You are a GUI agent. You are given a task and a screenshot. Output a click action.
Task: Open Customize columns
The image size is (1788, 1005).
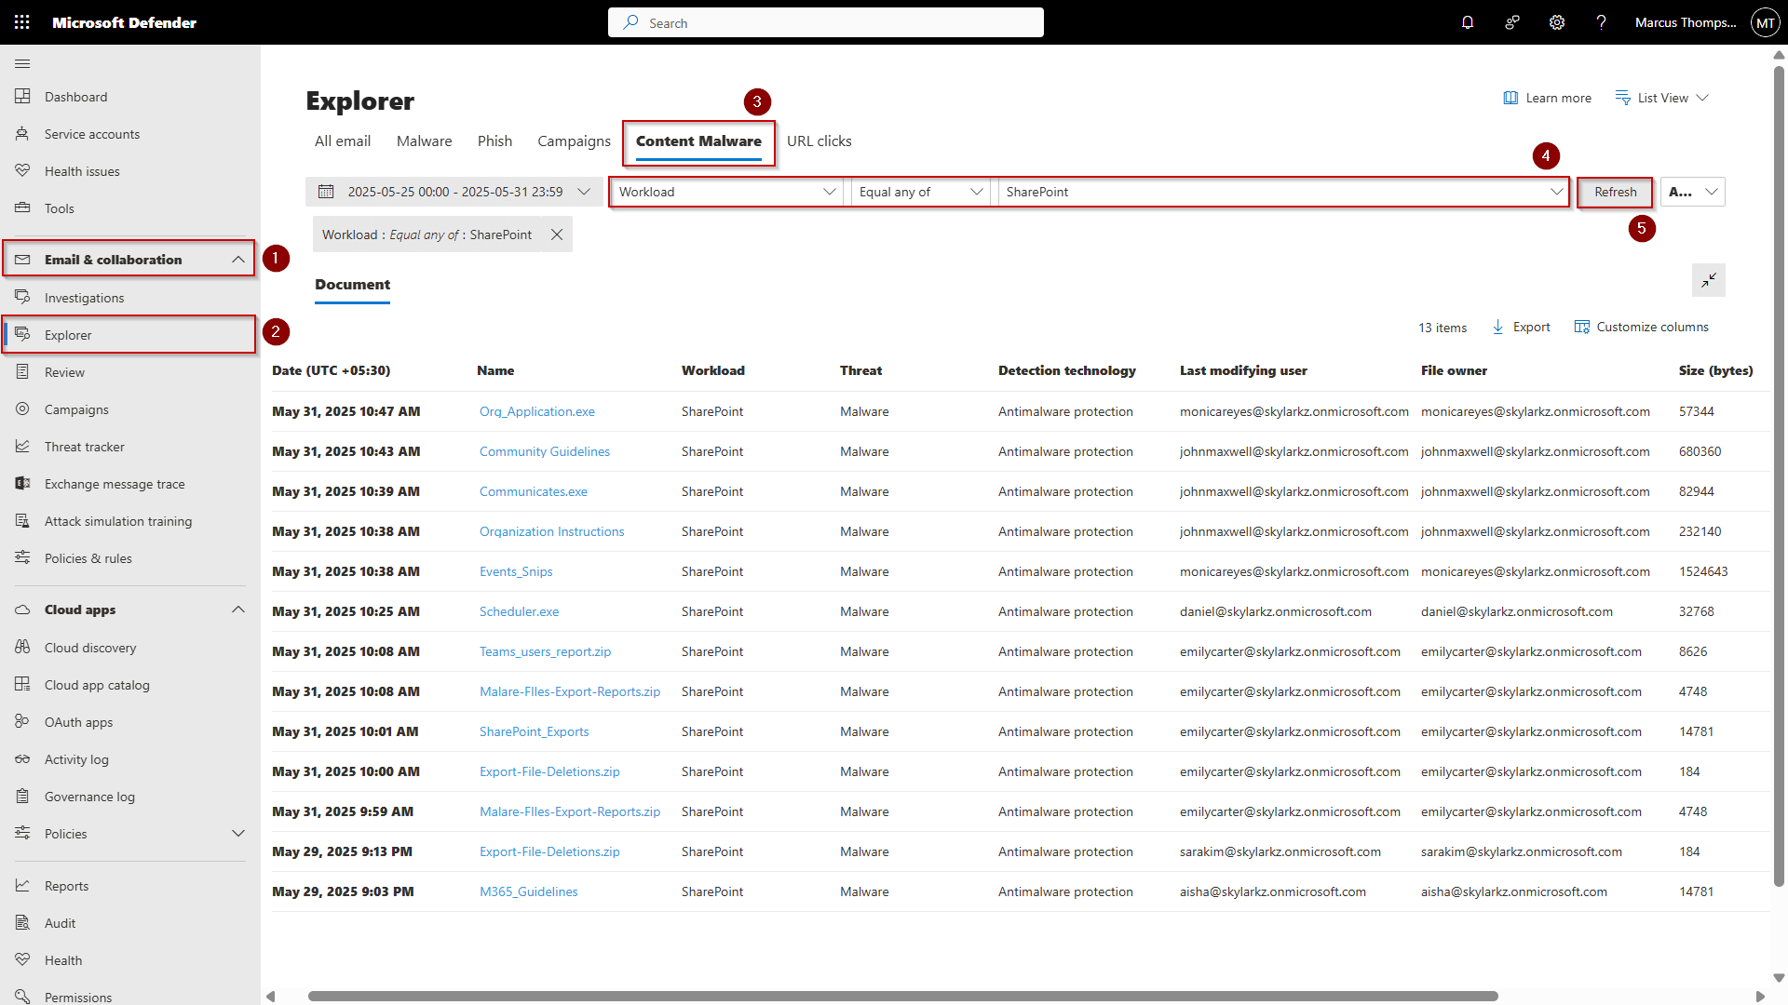pos(1653,327)
